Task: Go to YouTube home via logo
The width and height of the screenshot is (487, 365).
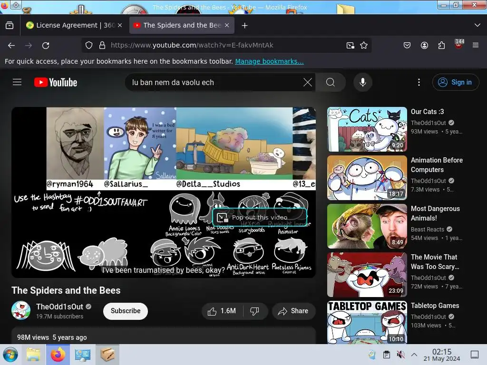Action: pyautogui.click(x=56, y=82)
